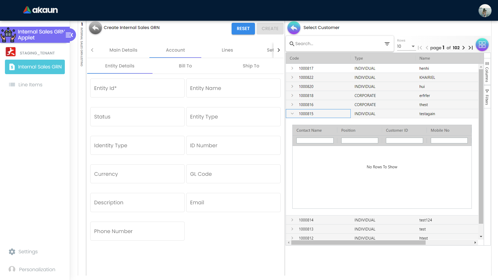Open the user profile avatar
Viewport: 498px width, 280px height.
pyautogui.click(x=485, y=10)
